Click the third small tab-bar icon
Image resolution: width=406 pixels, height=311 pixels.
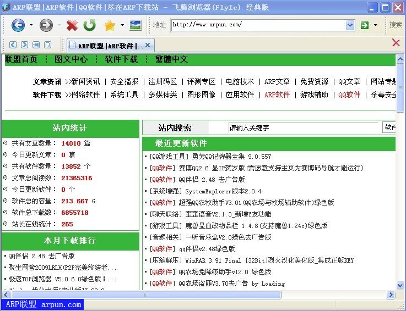coord(36,45)
